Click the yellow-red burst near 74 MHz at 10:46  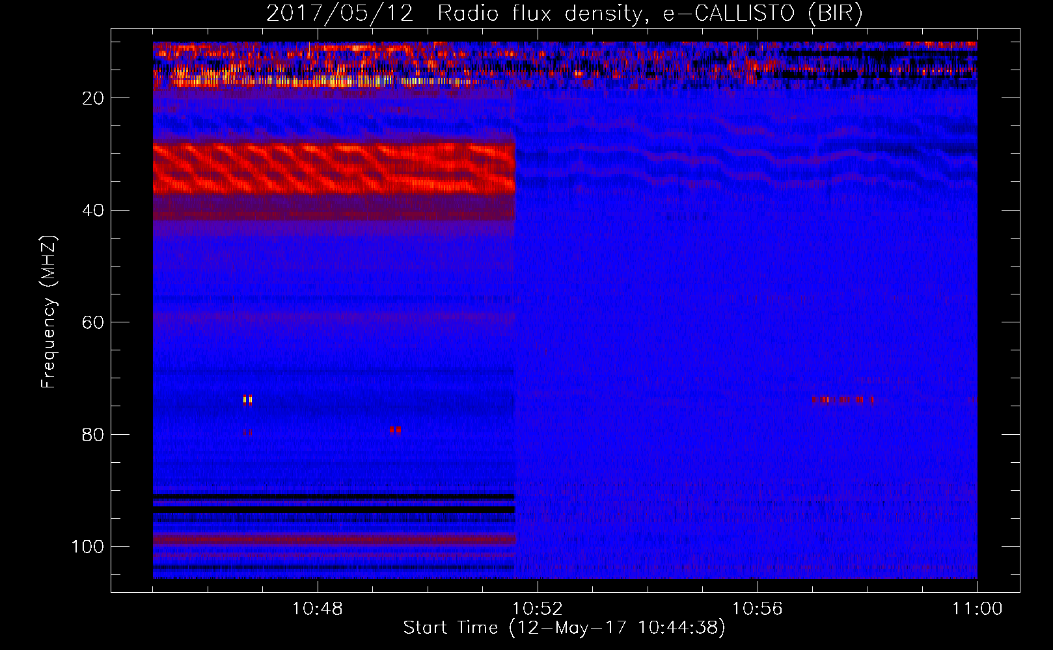[247, 400]
